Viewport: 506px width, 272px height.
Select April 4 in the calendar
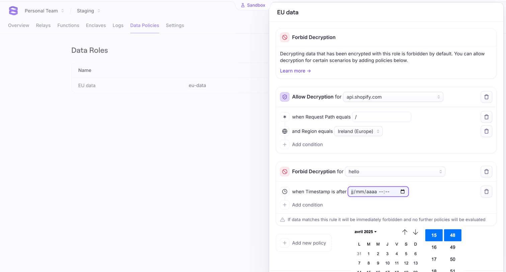397,254
